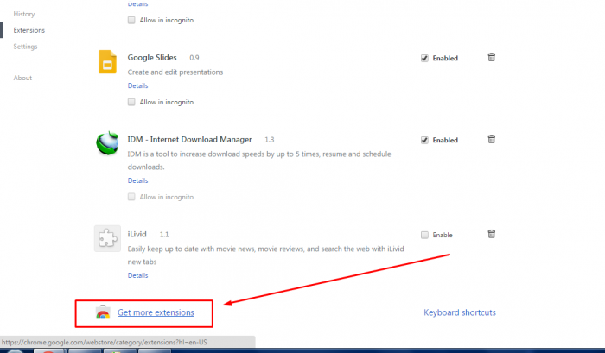Open Details link for IDM extension
This screenshot has height=353, width=605.
point(137,180)
